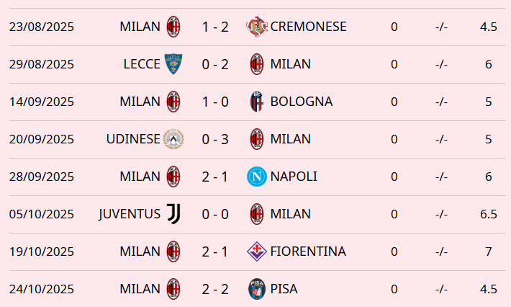The width and height of the screenshot is (511, 307).
Task: Select the Fiorentina club crest
Action: tap(257, 252)
